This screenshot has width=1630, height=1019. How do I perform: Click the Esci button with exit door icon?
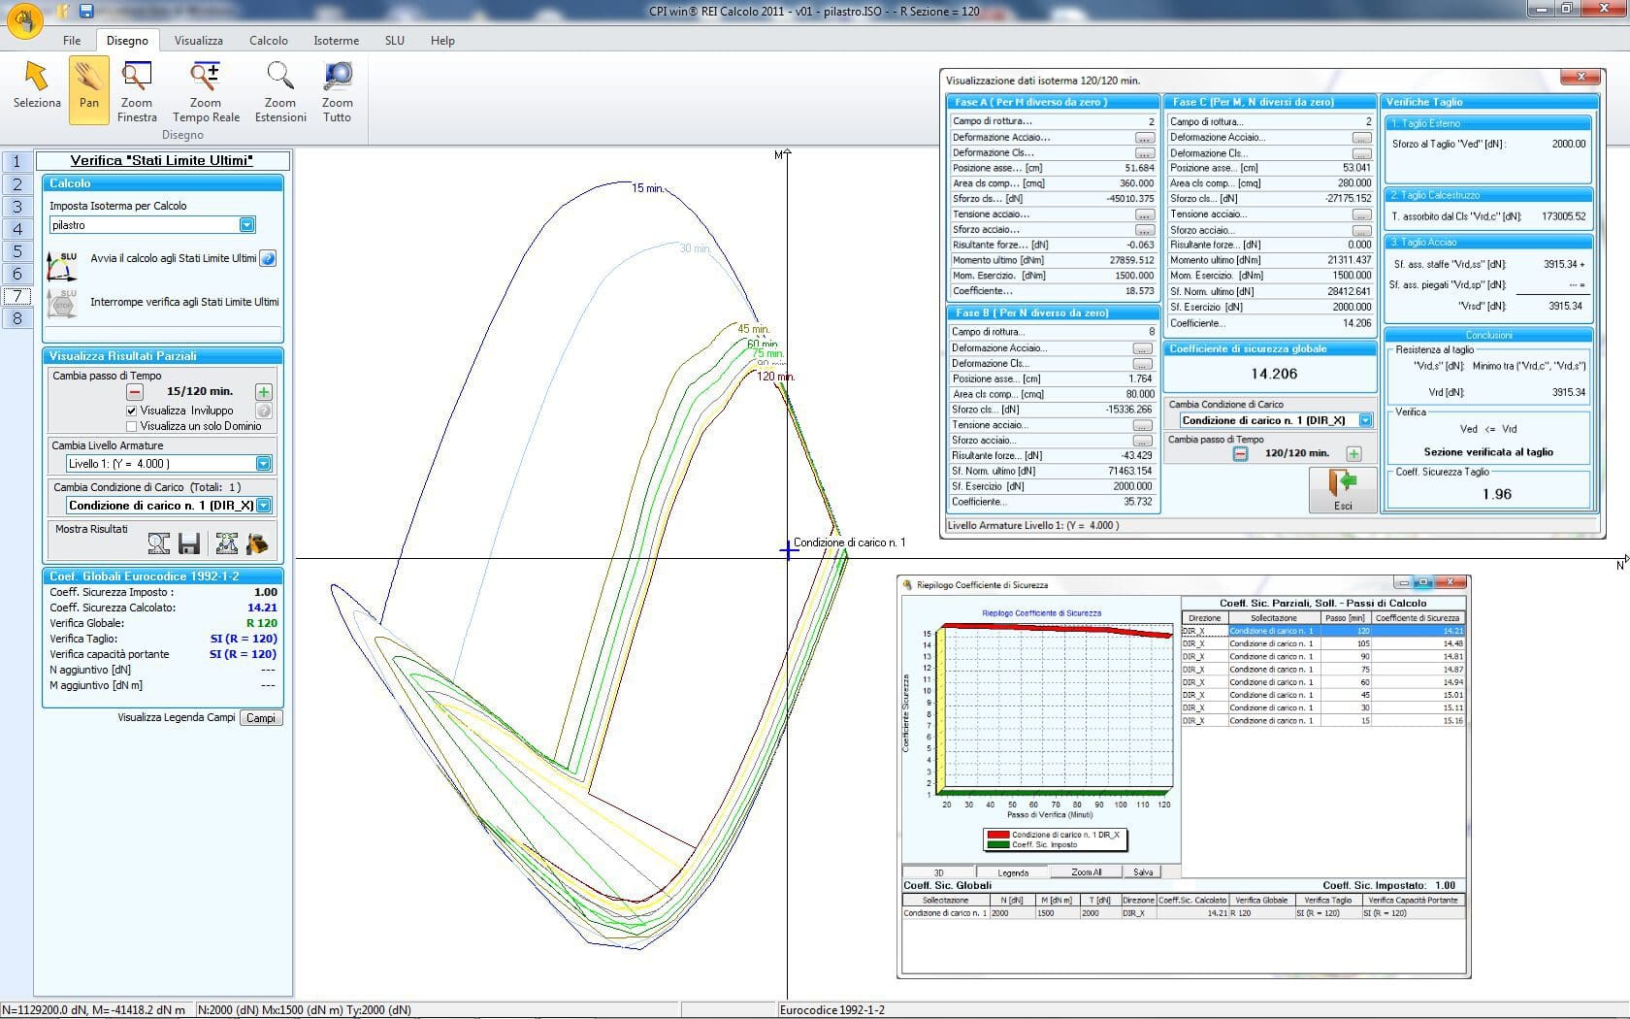[1344, 488]
